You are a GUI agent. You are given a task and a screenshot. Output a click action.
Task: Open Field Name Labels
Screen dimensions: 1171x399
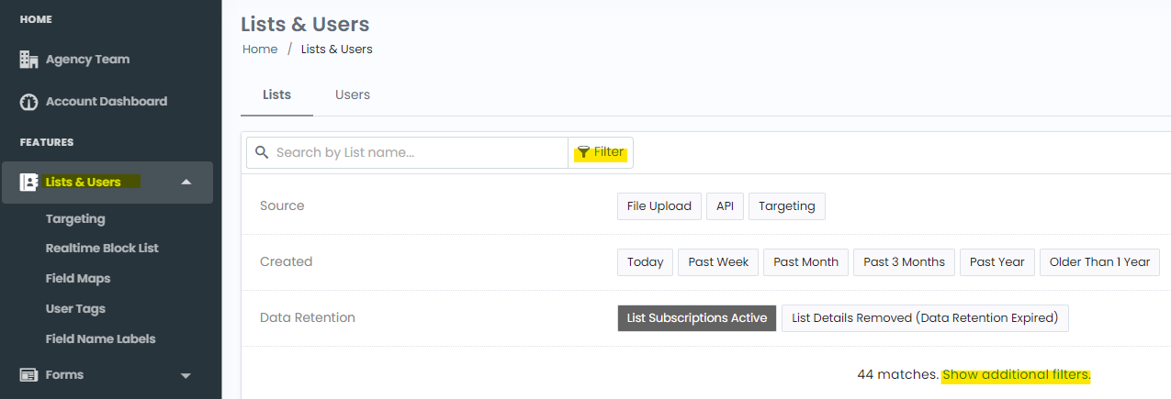tap(101, 338)
